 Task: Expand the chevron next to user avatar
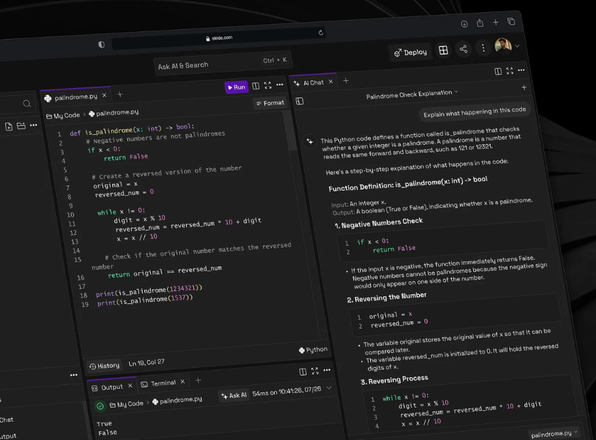pos(517,46)
